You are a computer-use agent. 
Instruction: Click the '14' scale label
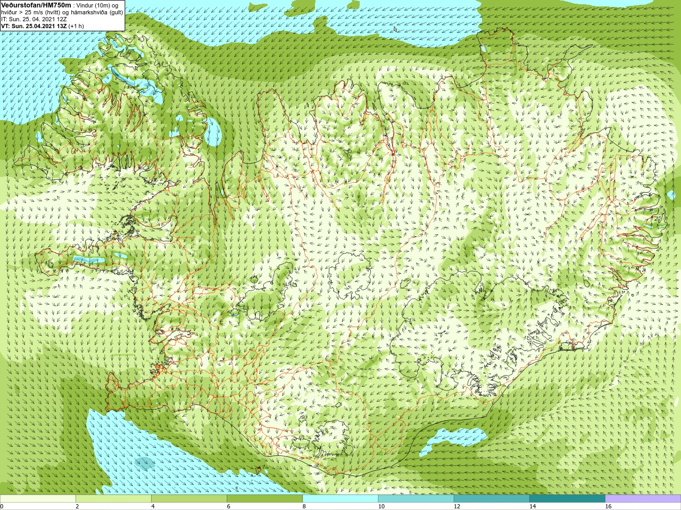point(533,506)
